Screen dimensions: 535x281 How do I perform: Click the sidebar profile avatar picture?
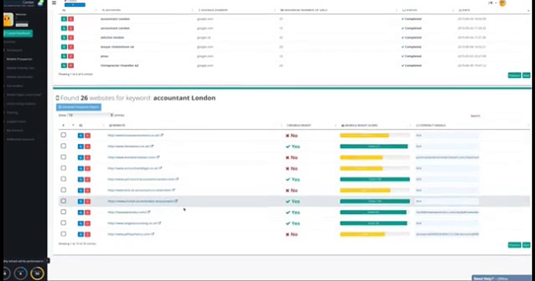tap(8, 20)
